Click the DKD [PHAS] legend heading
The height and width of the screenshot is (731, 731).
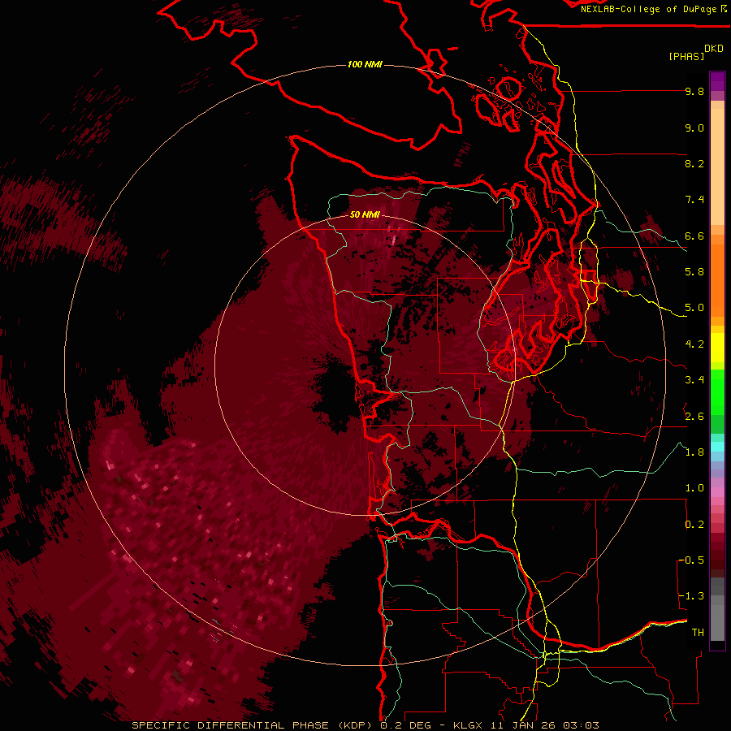tap(696, 53)
